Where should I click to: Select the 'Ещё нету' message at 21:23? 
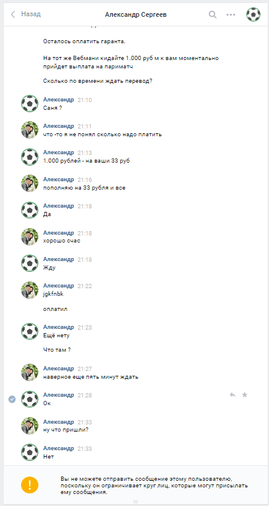[56, 336]
